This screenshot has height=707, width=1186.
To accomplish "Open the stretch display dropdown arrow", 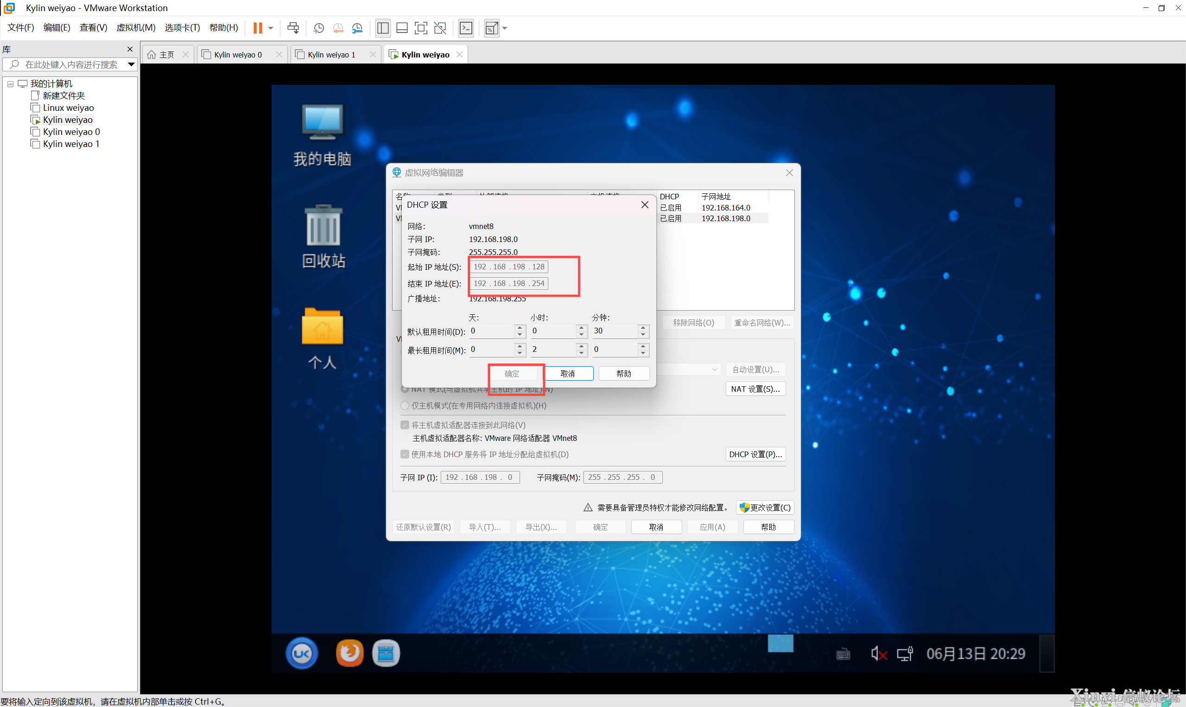I will [505, 28].
